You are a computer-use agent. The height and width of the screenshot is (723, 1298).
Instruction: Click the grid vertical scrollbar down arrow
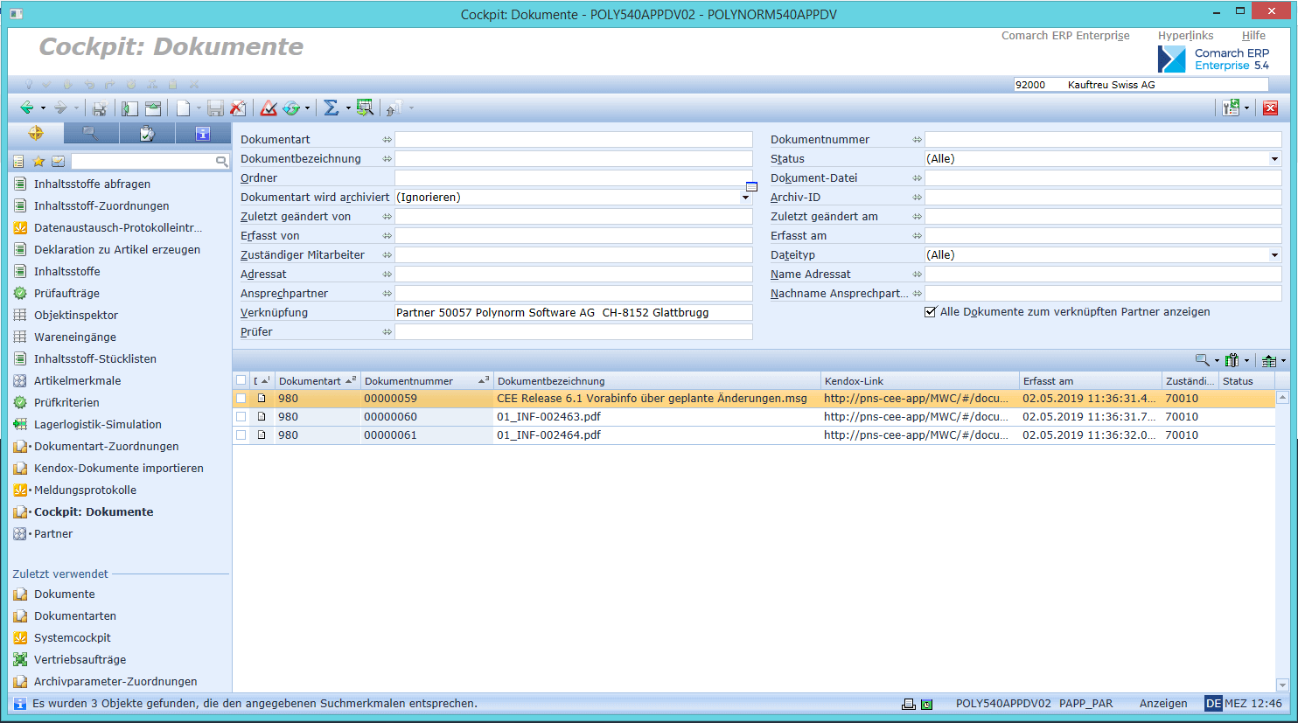tap(1282, 685)
